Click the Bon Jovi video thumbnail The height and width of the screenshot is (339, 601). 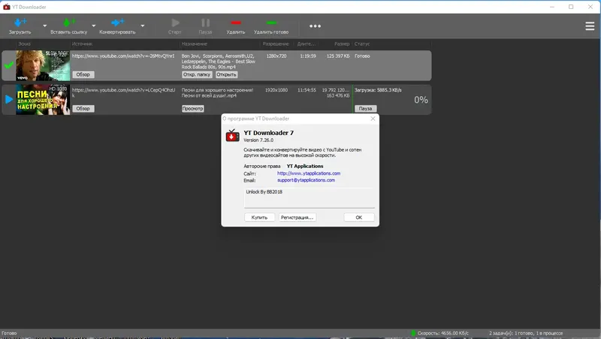point(43,65)
